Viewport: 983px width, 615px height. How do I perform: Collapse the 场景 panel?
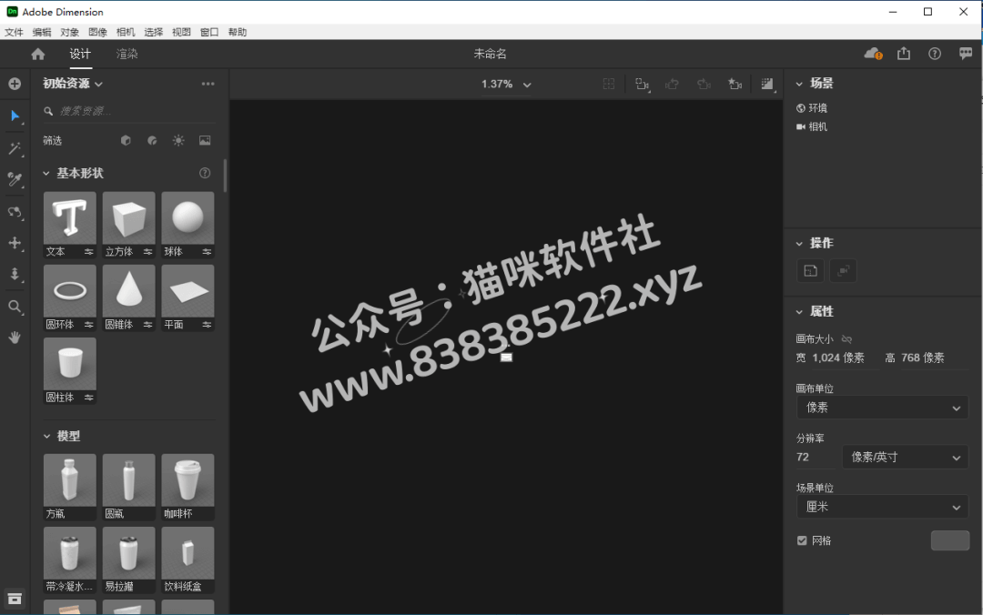[799, 84]
